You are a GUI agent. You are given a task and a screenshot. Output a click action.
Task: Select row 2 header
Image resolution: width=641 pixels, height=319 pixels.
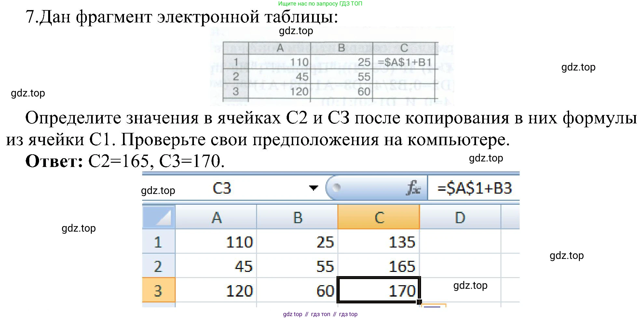[x=158, y=266]
